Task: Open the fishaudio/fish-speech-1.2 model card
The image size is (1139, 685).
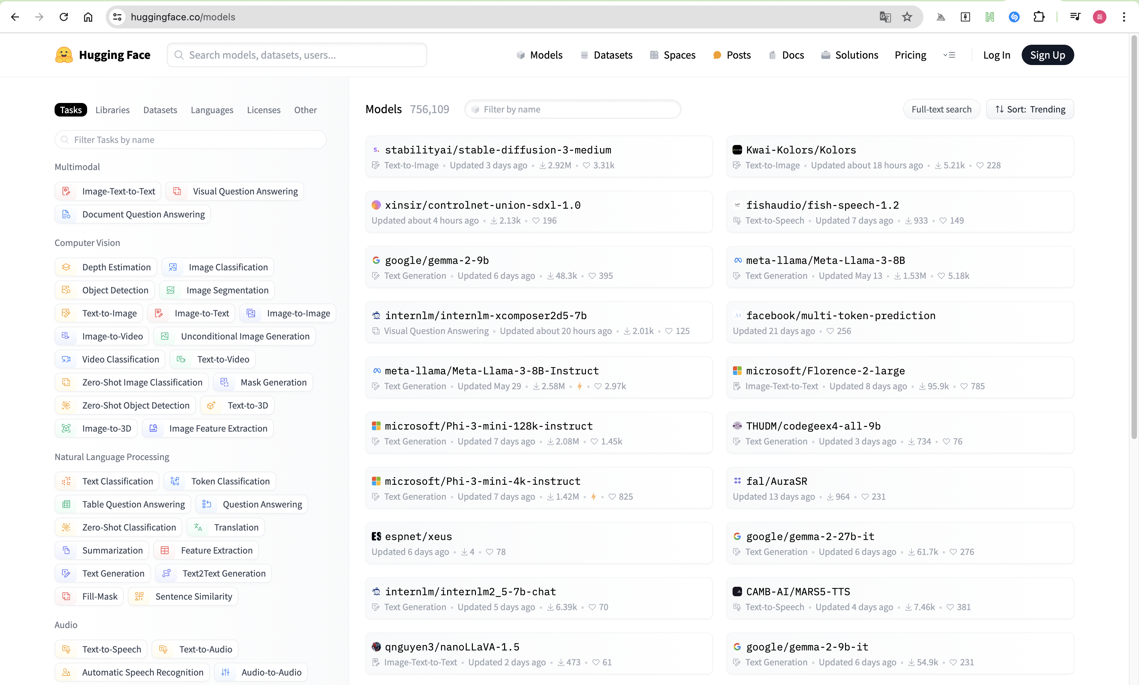Action: [x=900, y=212]
